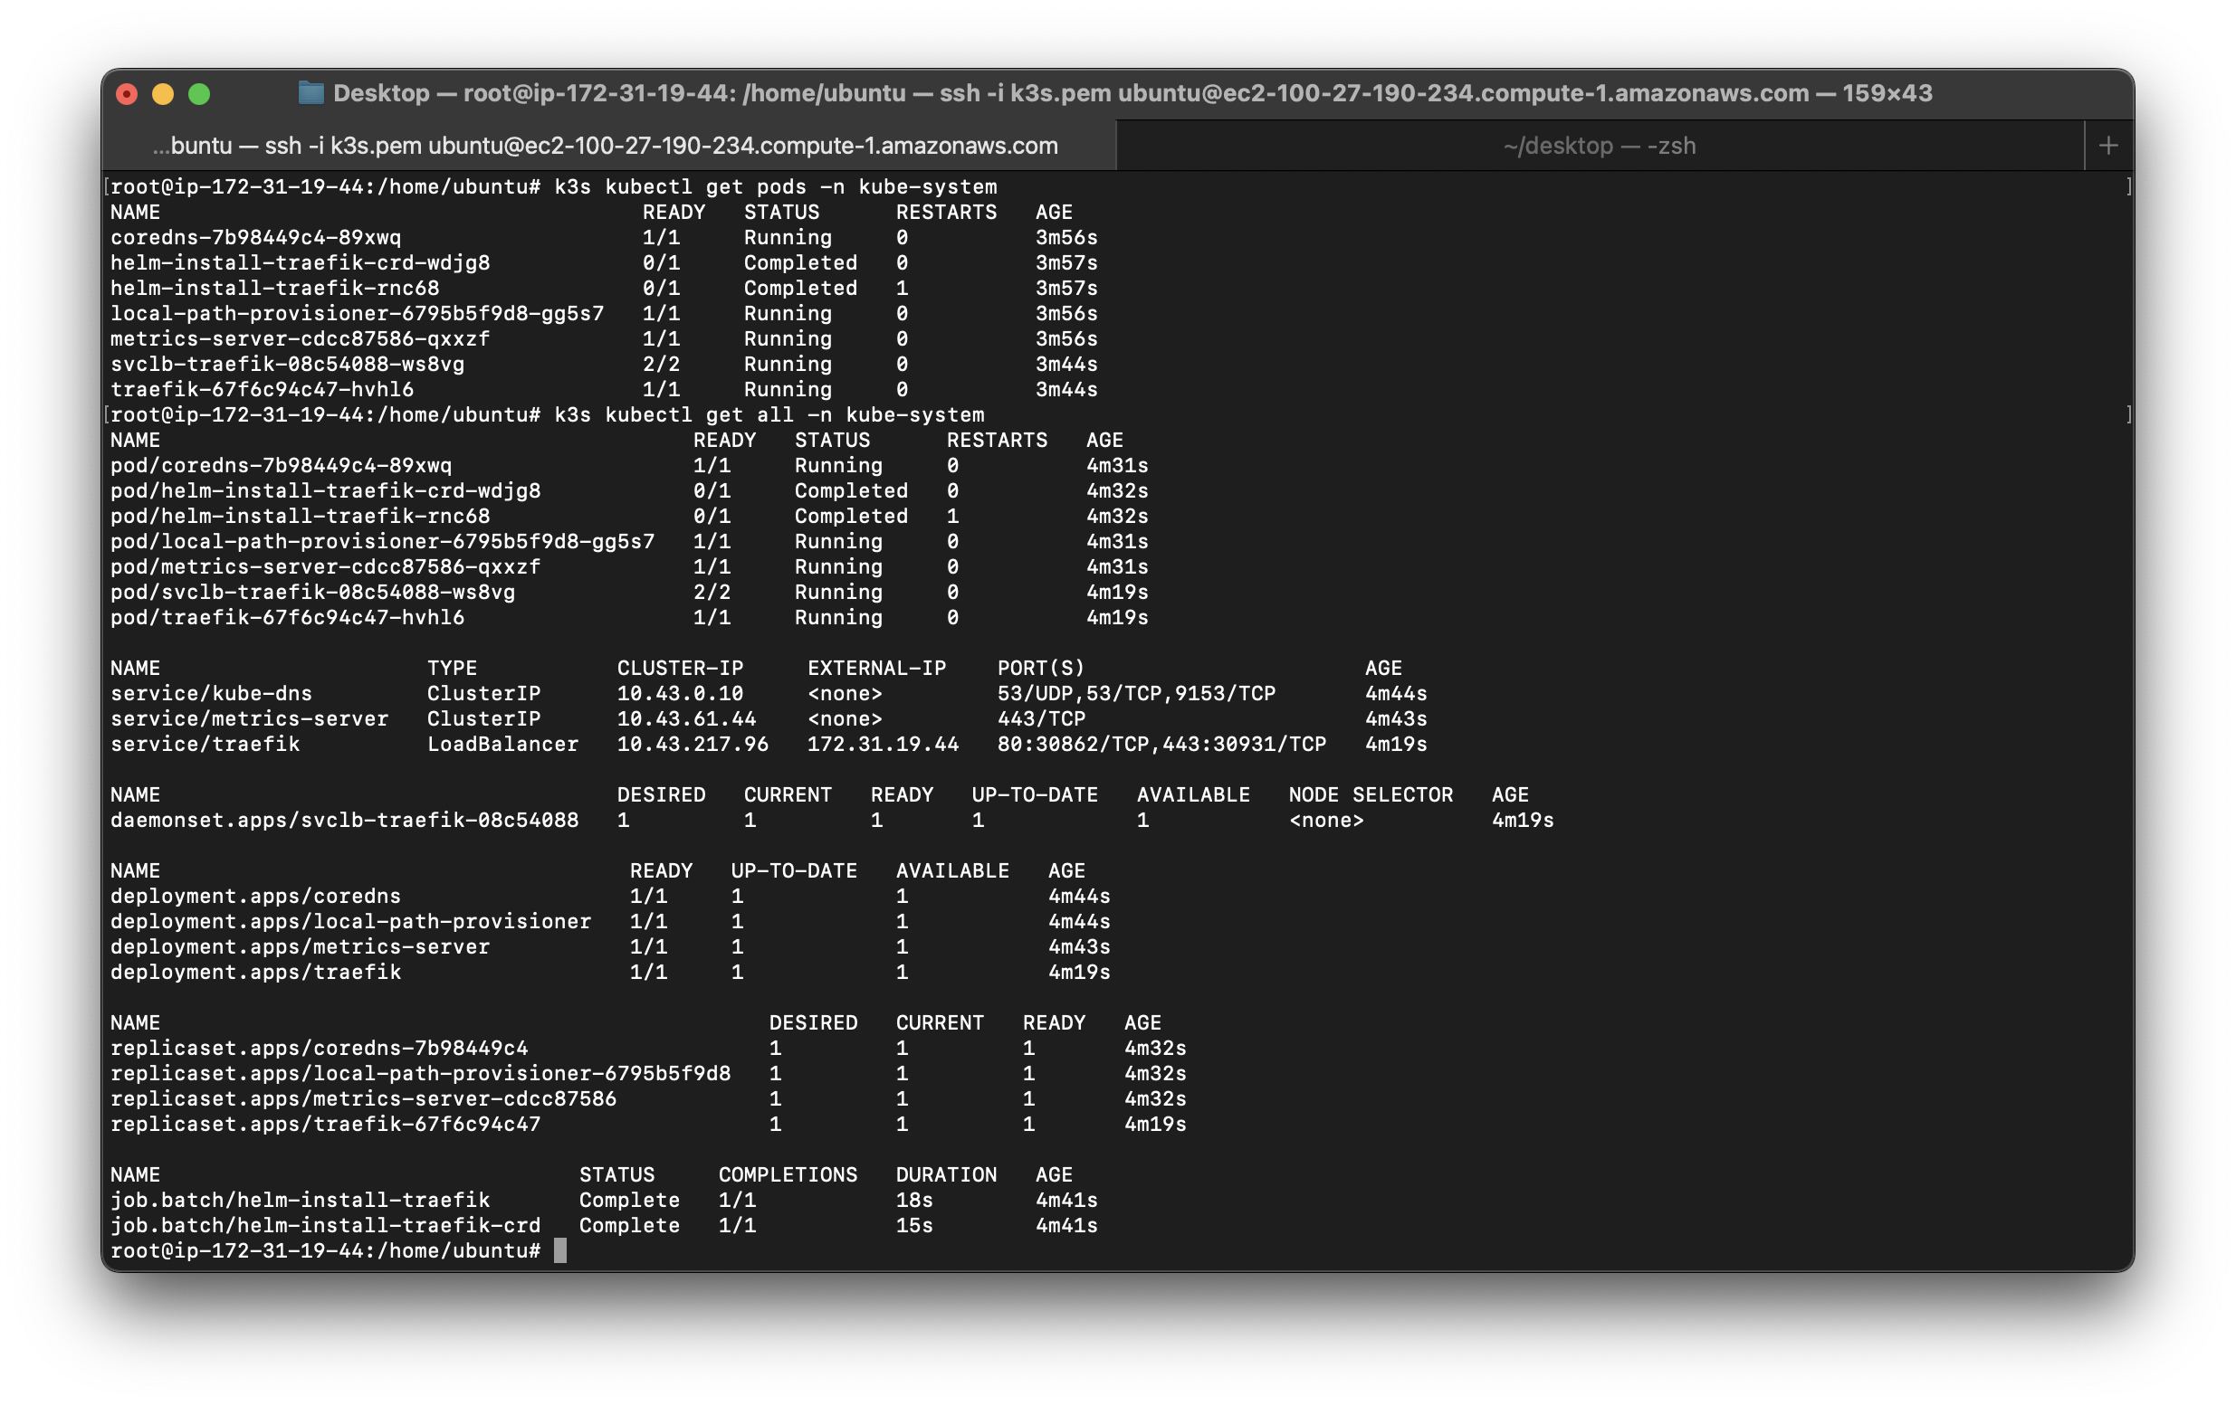Click the yellow minimize button

[x=165, y=94]
